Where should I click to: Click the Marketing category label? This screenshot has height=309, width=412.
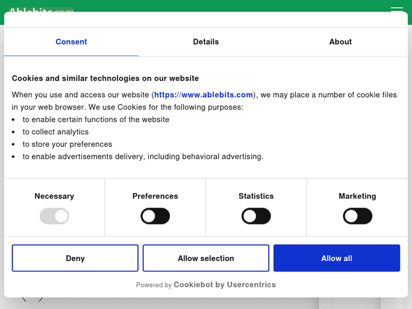357,196
